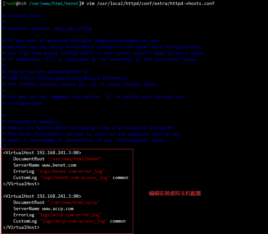Click the ServerName www.benet.com line

(x=45, y=165)
